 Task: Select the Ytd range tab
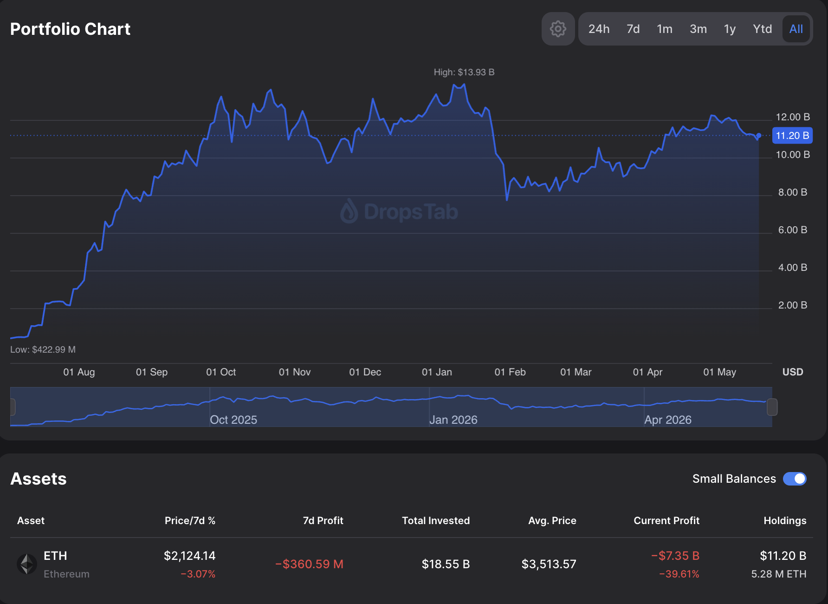(x=762, y=29)
